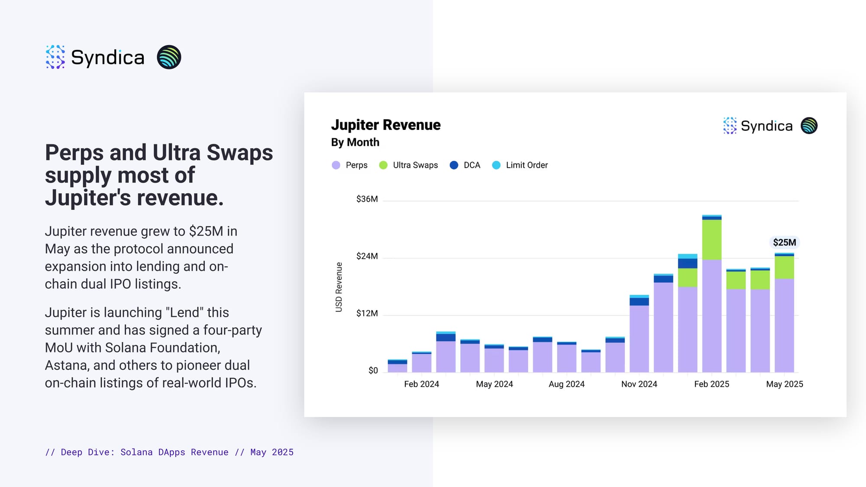Click the Jupiter logo inside the chart card
This screenshot has height=487, width=866.
click(x=809, y=126)
